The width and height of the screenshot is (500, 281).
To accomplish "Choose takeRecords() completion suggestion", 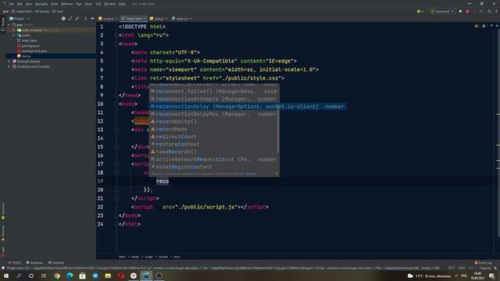I will [x=214, y=151].
